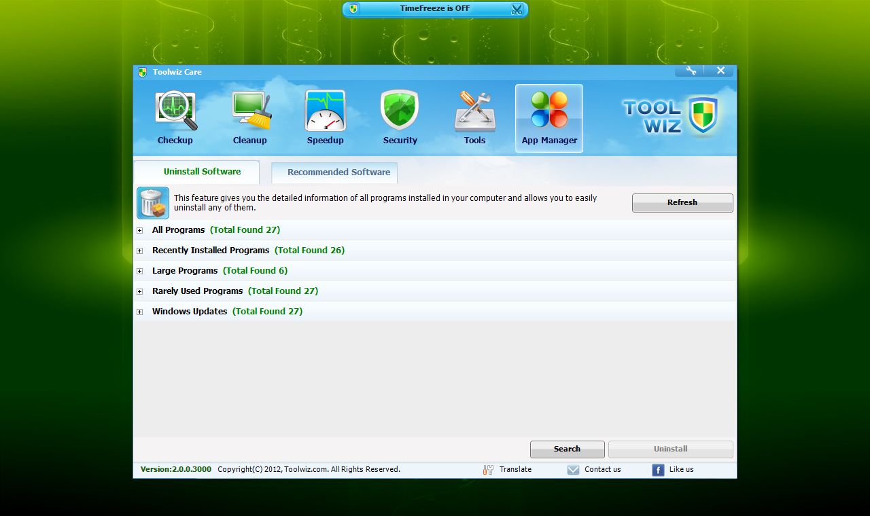Screen dimensions: 870x516
Task: Click the Version:2.0.0.3000 text
Action: pos(176,469)
